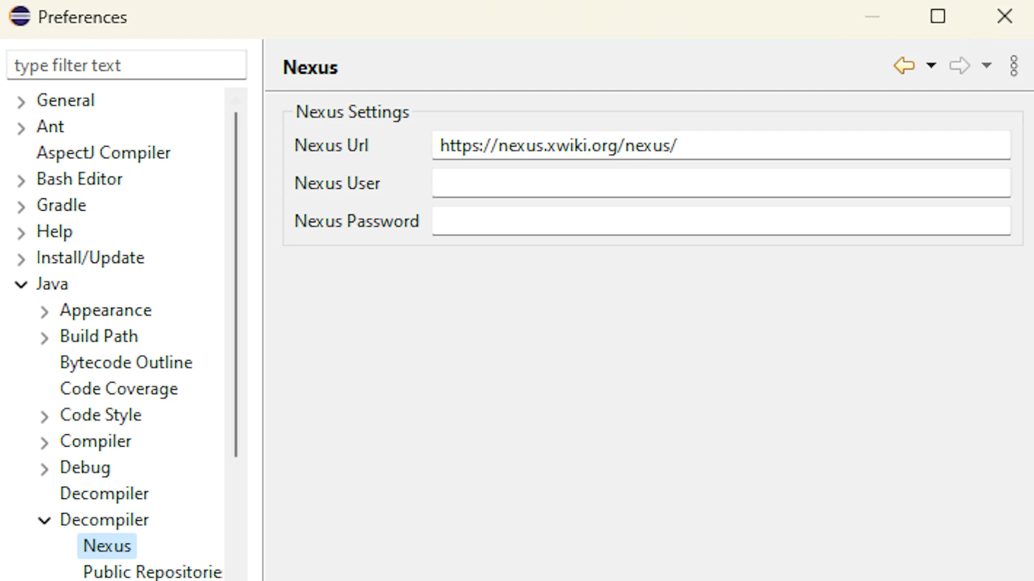Open the Public Repositories entry
The width and height of the screenshot is (1034, 581).
click(153, 572)
